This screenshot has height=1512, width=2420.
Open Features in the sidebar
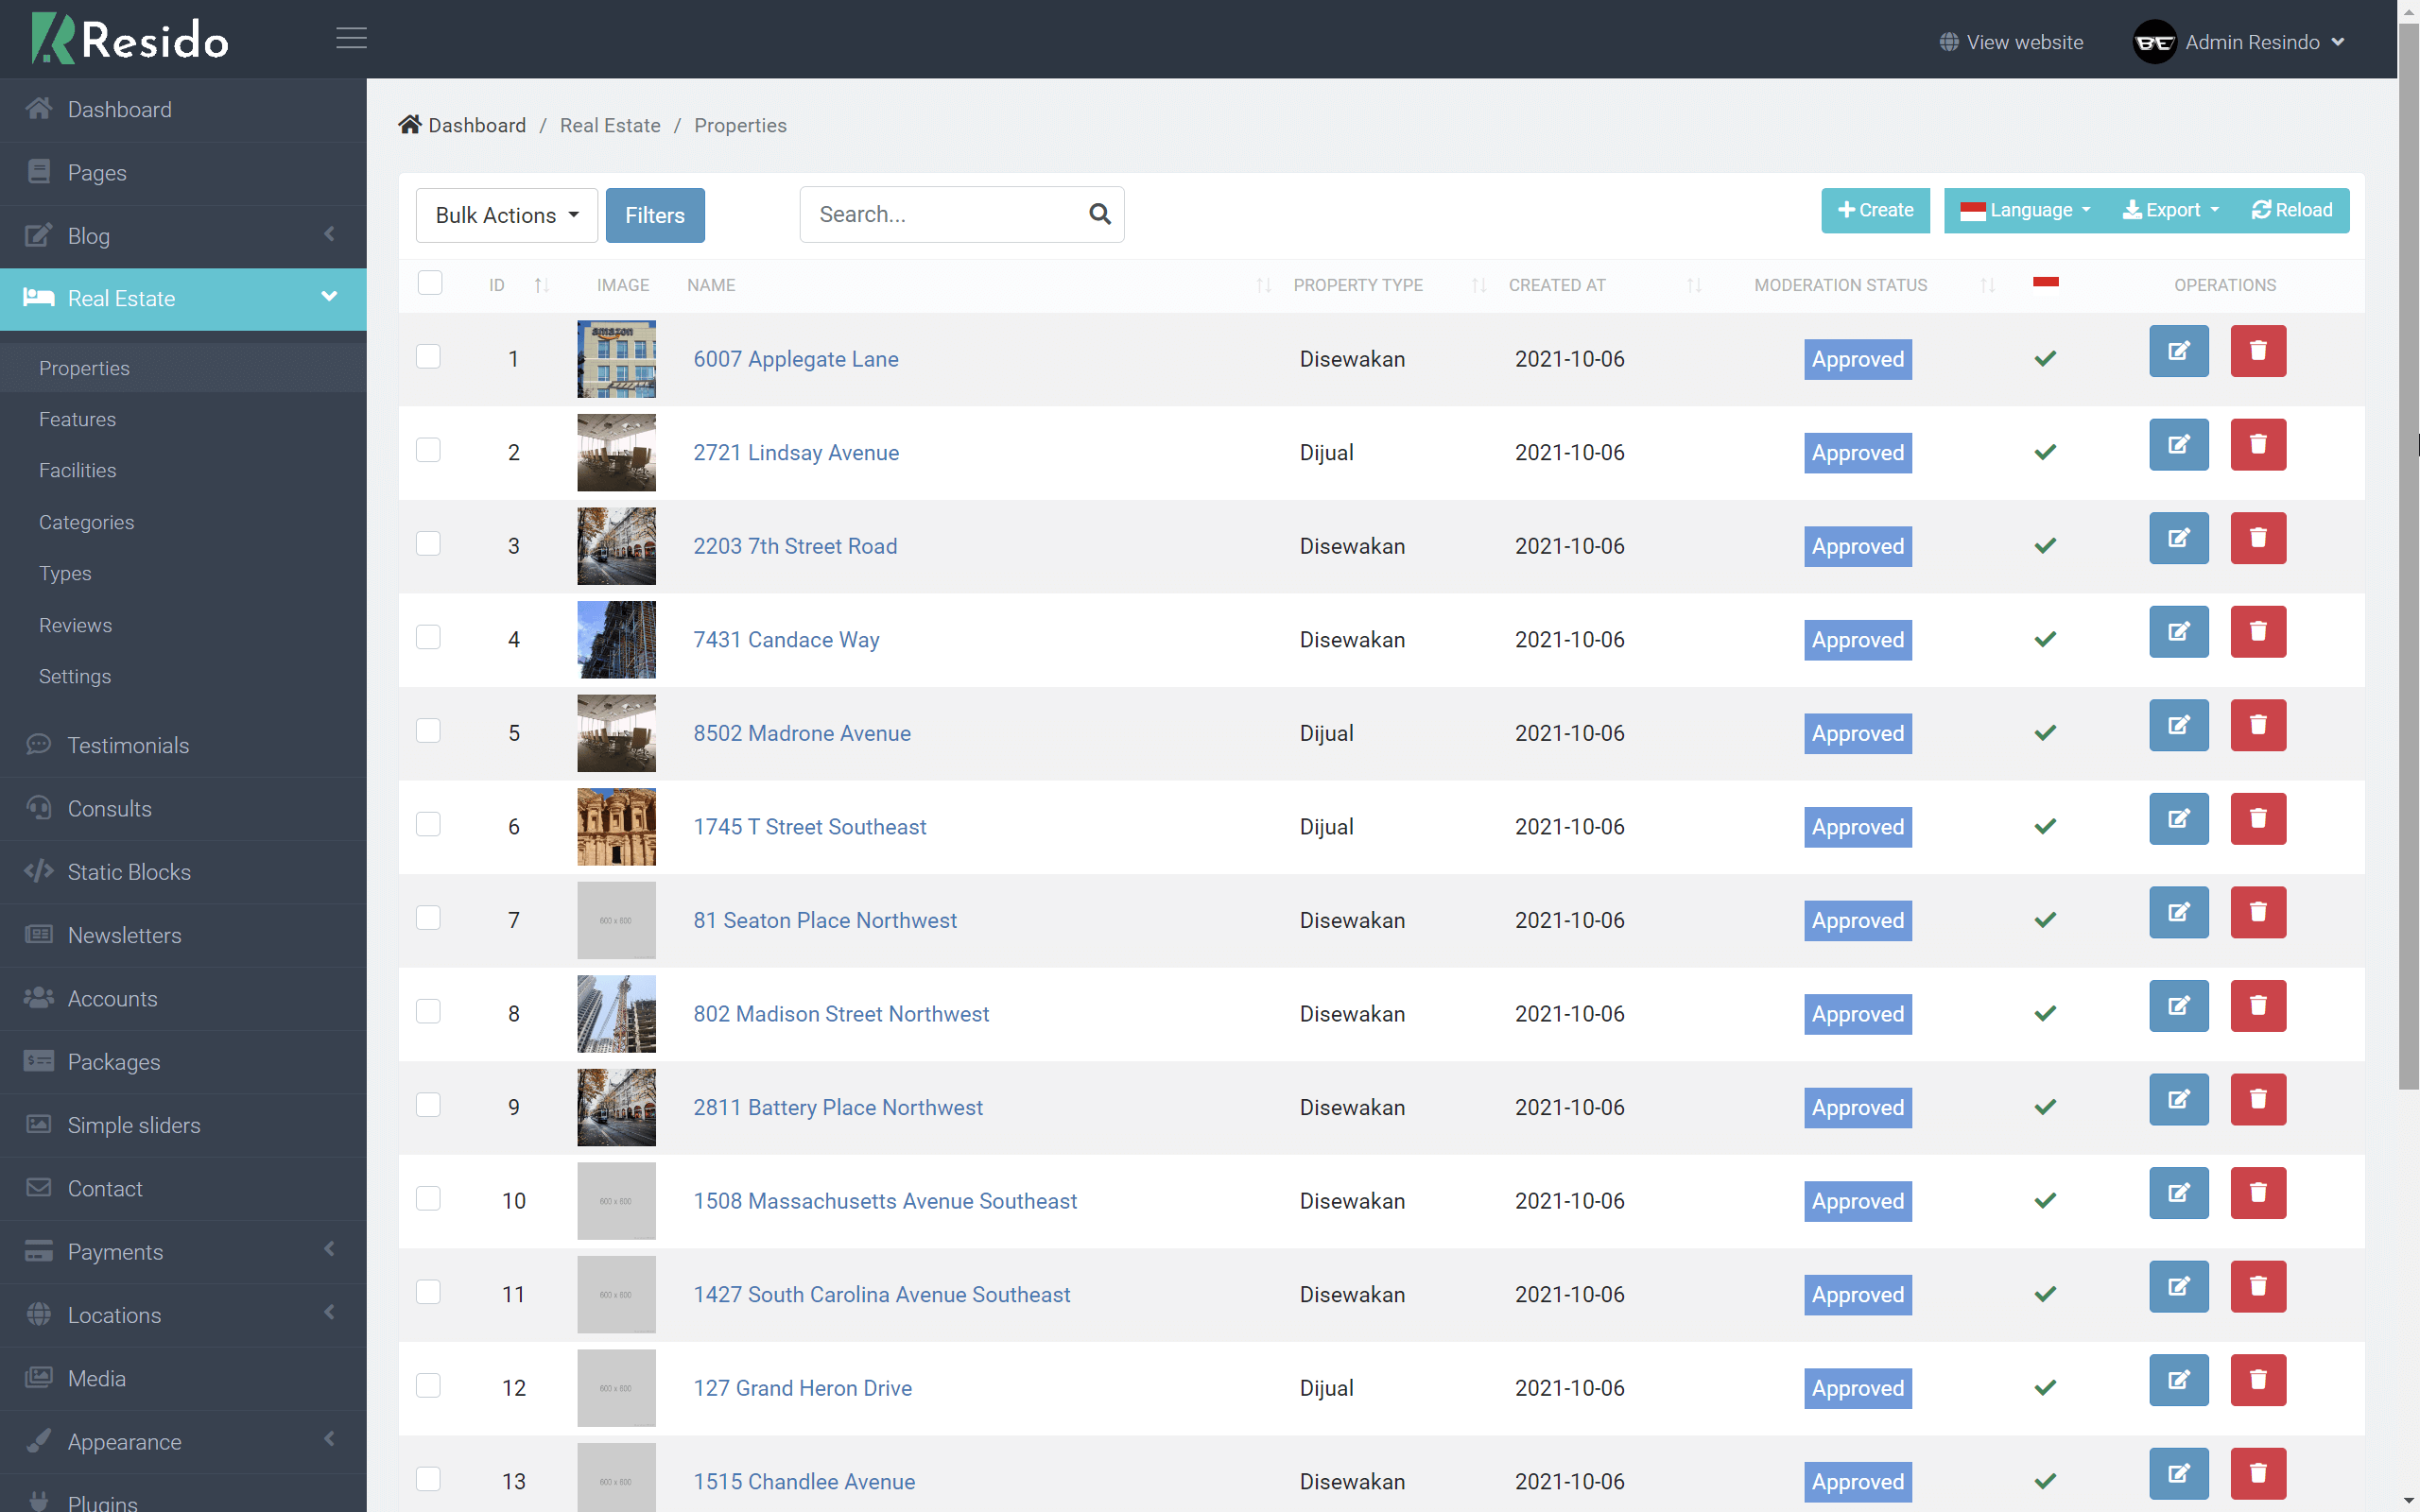(77, 420)
